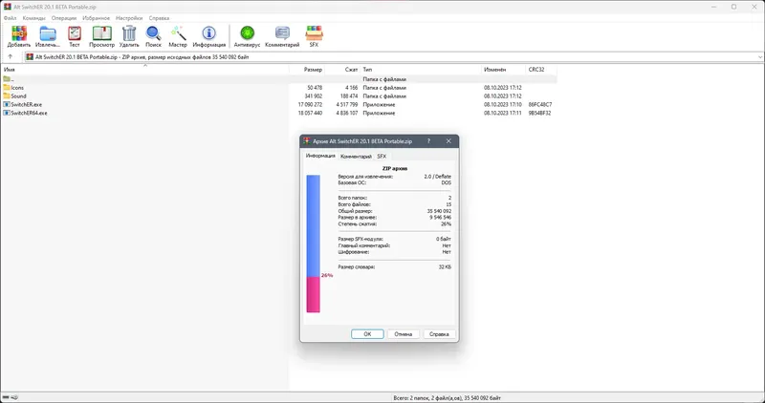This screenshot has width=765, height=403.
Task: Sort by the Тип column header
Action: (421, 70)
